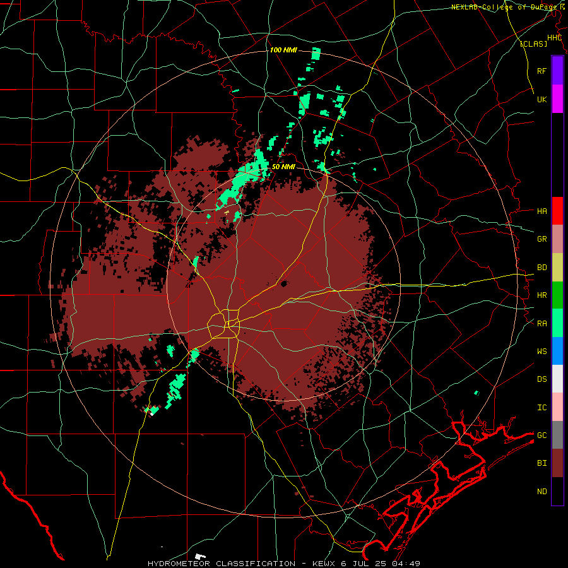This screenshot has width=568, height=568.
Task: Click the "GC" legend label
Action: (541, 435)
